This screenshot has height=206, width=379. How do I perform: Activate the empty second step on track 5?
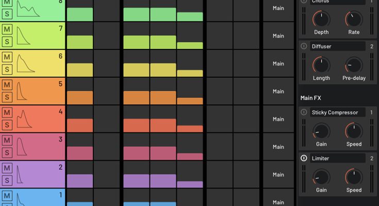107,91
